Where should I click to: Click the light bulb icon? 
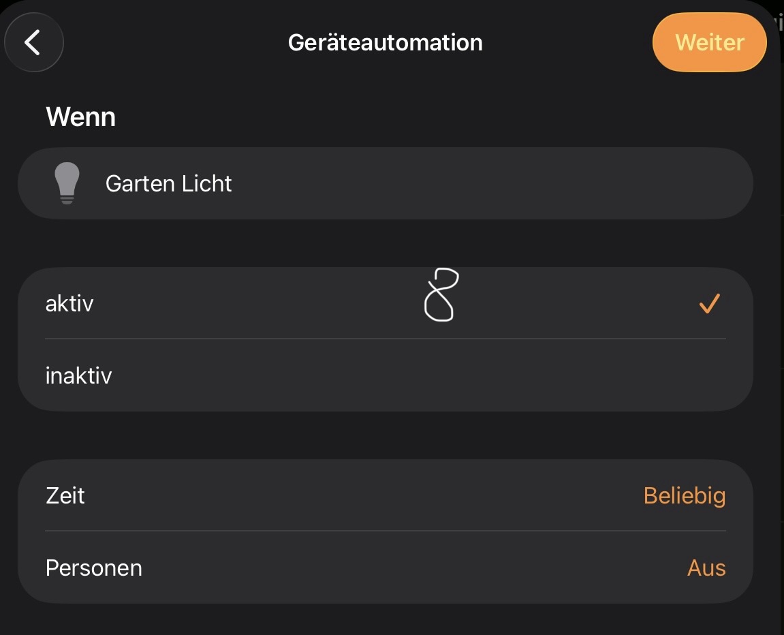point(67,183)
